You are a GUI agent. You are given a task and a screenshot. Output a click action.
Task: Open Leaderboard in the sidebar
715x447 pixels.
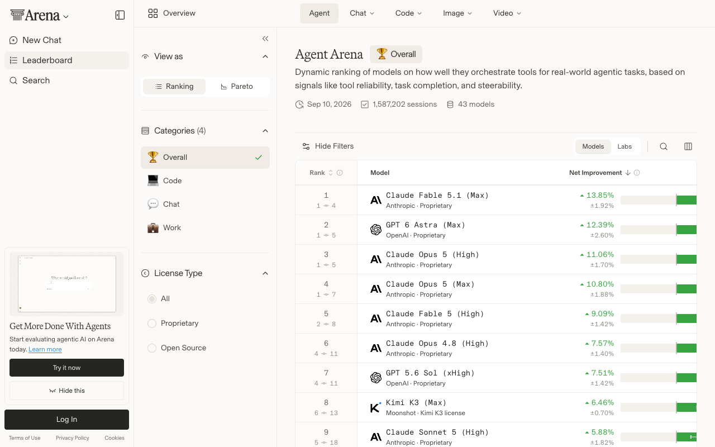pyautogui.click(x=66, y=60)
